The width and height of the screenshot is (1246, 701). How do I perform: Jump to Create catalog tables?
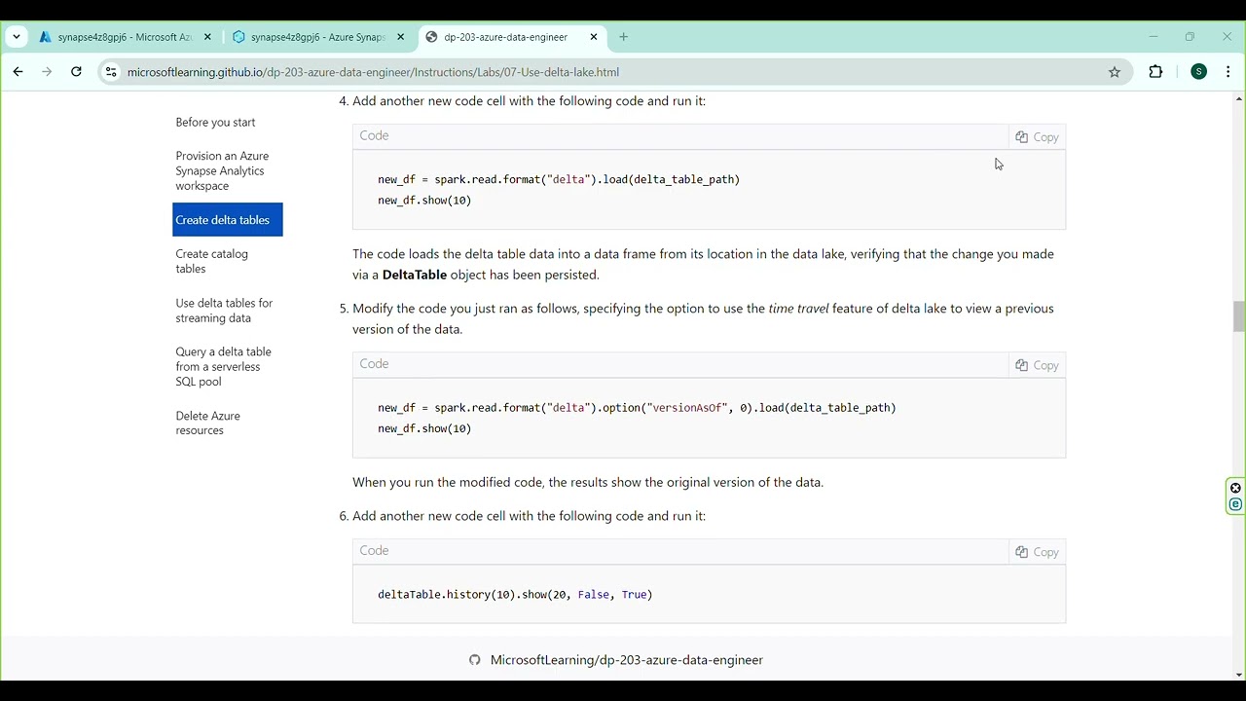[211, 262]
